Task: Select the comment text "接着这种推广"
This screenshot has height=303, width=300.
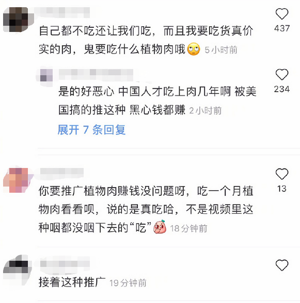Action: (72, 282)
